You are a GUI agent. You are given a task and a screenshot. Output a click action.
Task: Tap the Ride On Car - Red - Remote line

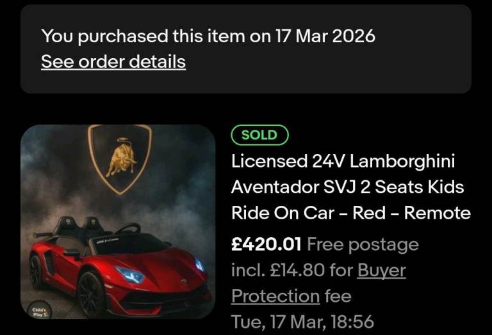(350, 213)
